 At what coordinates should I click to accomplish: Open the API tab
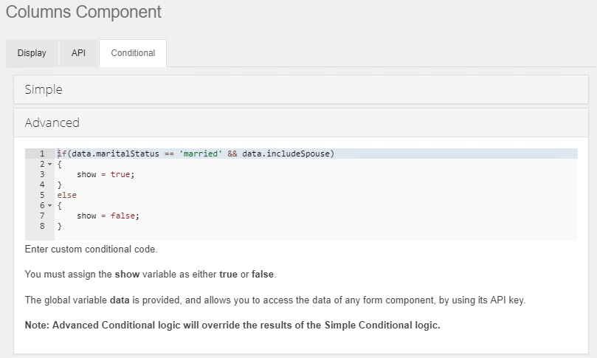point(78,53)
